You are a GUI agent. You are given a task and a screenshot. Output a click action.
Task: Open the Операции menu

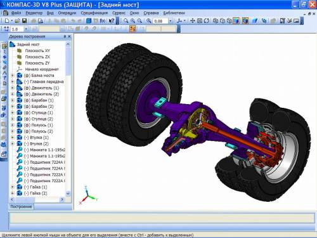tap(67, 13)
